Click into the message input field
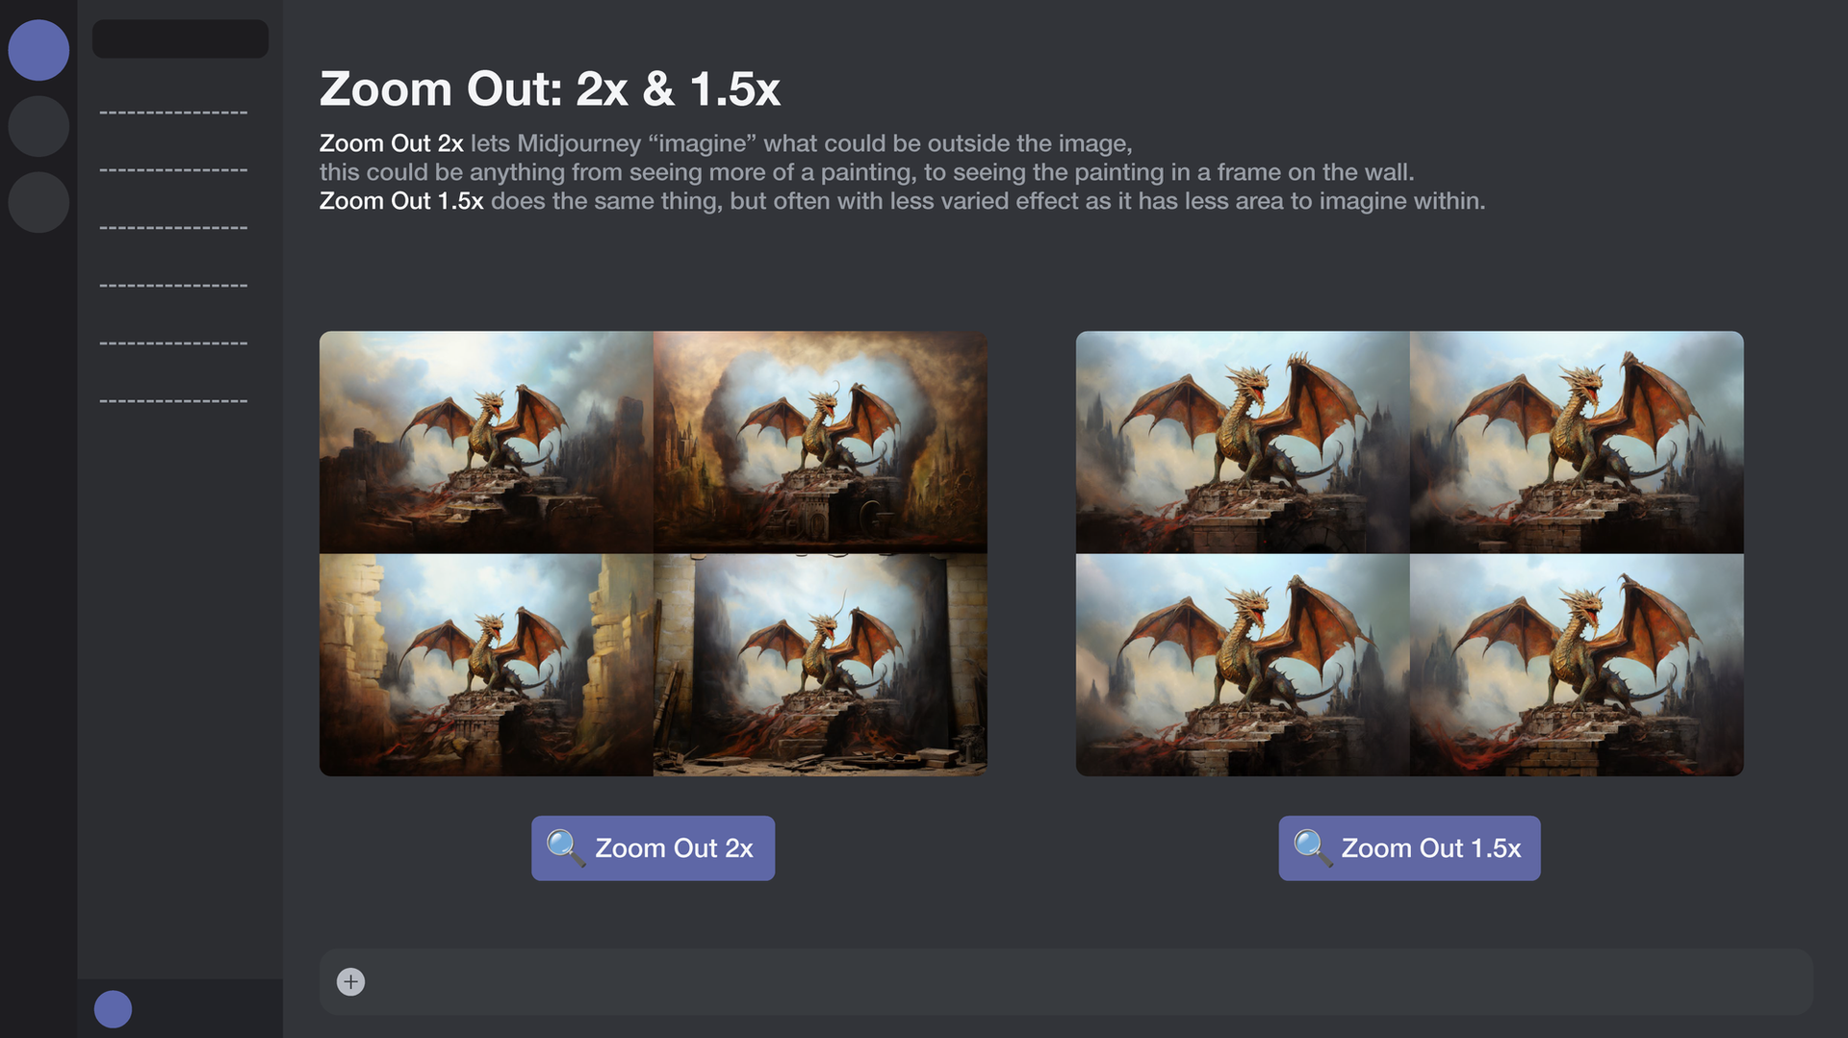1848x1038 pixels. click(1065, 981)
